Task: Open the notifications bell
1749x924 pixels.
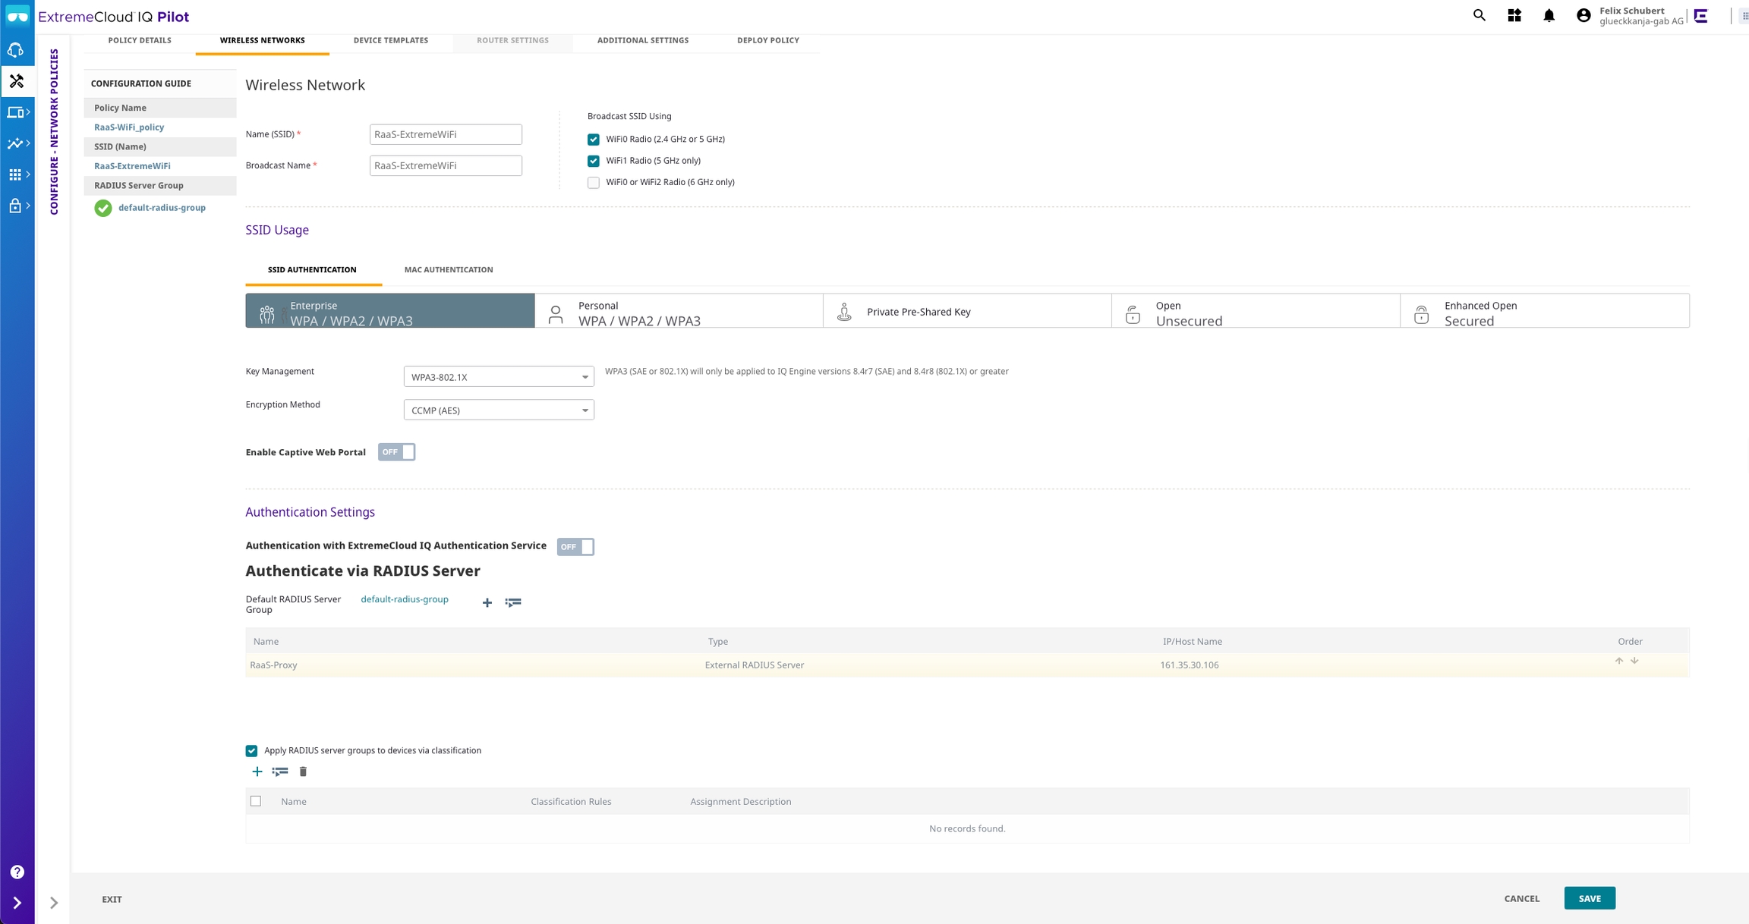Action: [x=1549, y=15]
